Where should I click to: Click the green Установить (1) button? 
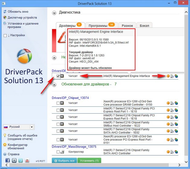point(89,161)
